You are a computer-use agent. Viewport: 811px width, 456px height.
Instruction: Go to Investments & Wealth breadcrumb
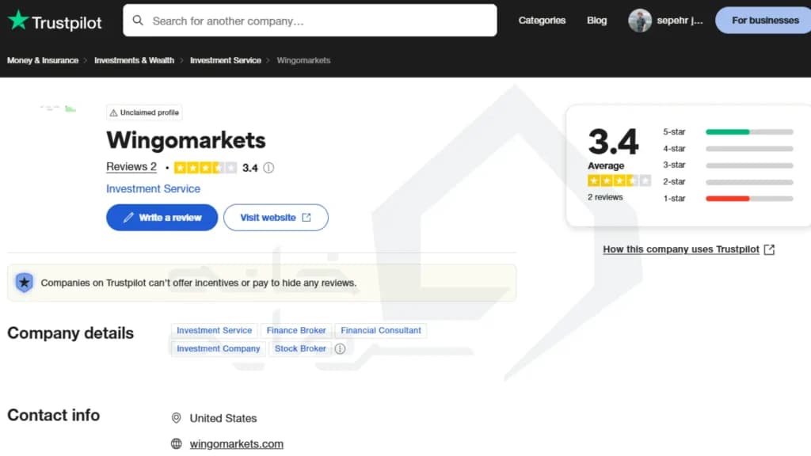tap(134, 60)
